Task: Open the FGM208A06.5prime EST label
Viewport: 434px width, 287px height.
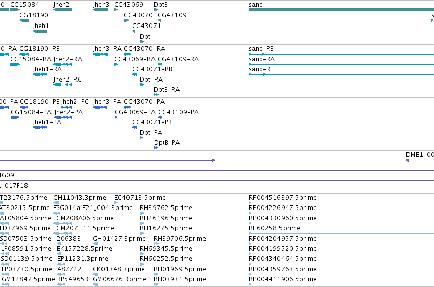Action: click(x=83, y=218)
